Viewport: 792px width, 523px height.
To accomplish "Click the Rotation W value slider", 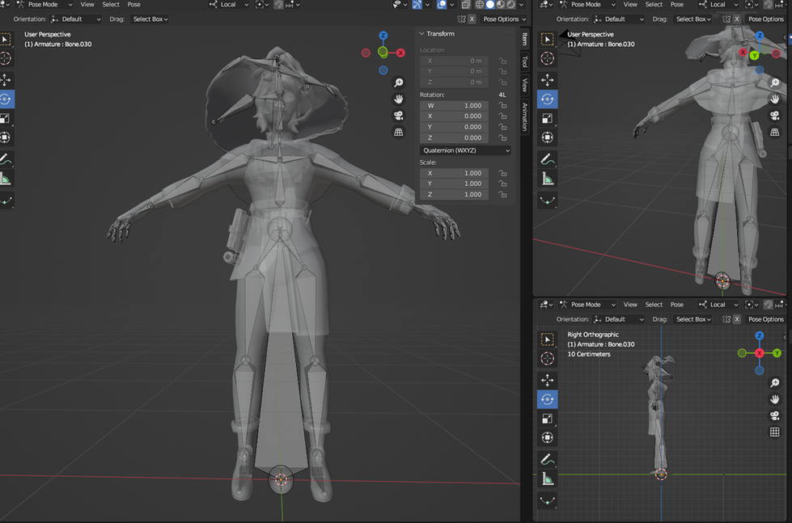I will point(455,105).
